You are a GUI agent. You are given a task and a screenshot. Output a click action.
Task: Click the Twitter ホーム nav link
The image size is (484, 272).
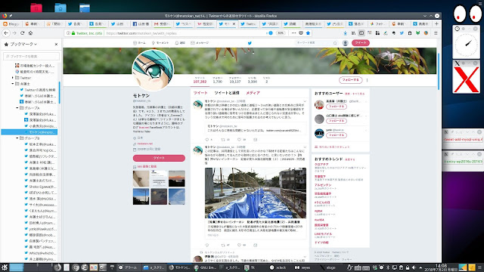(x=139, y=43)
